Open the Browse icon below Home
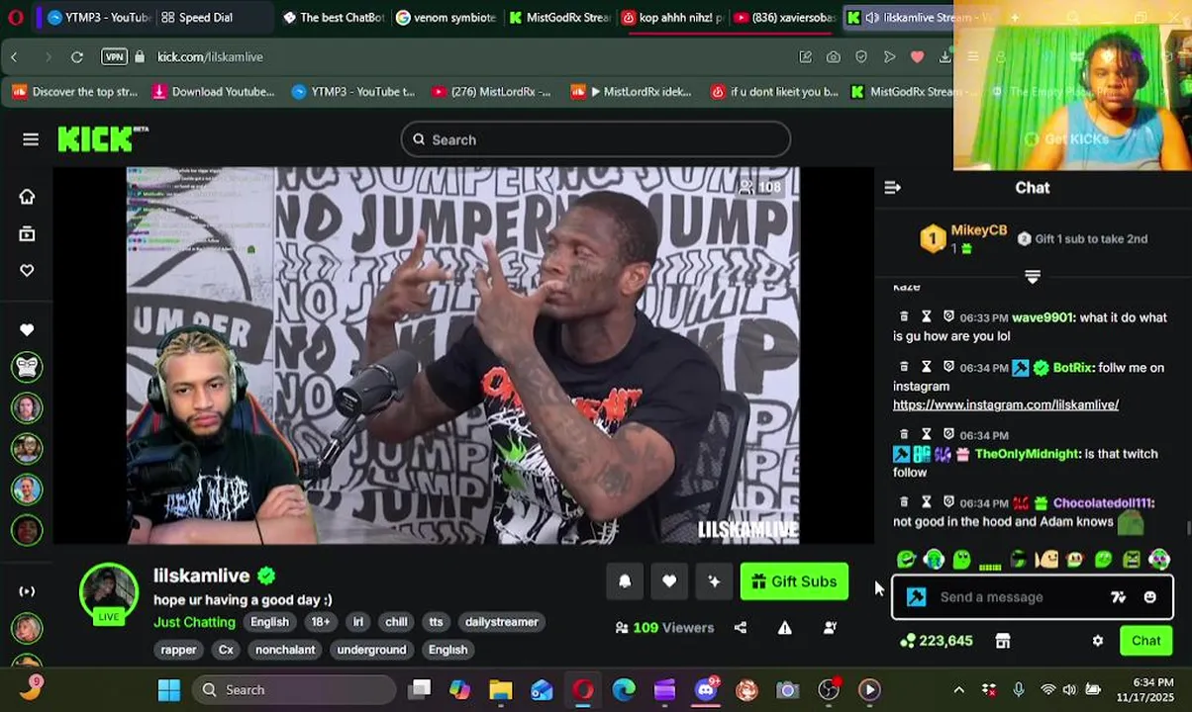This screenshot has width=1192, height=712. [x=27, y=233]
